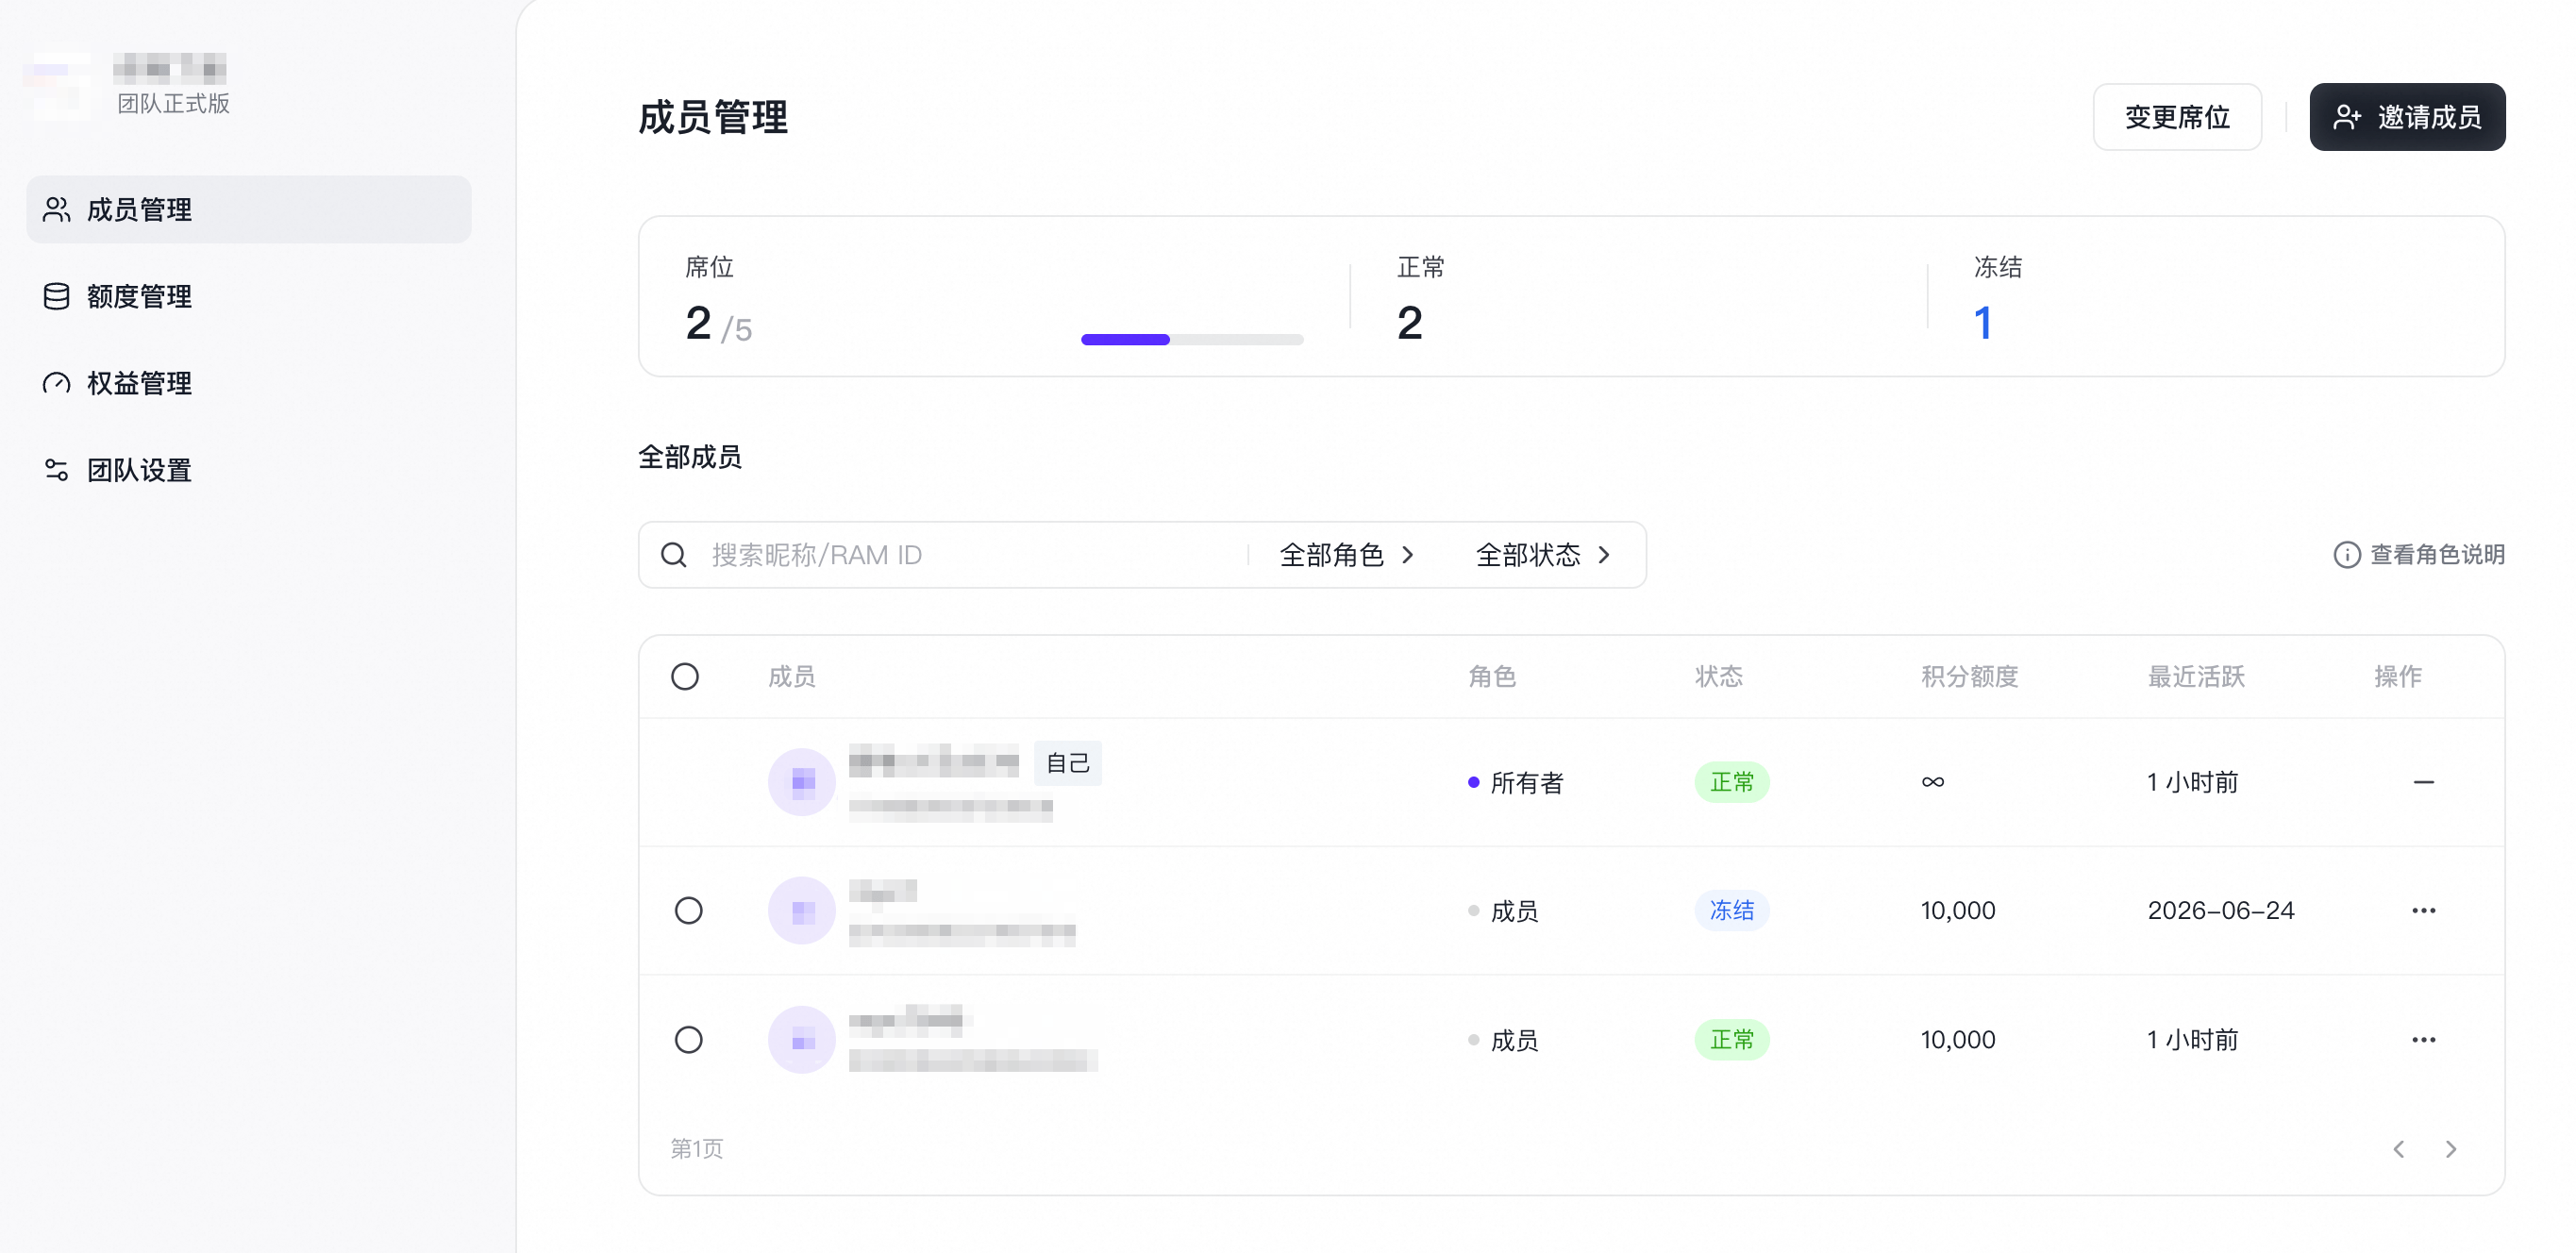This screenshot has width=2576, height=1253.
Task: Click the 变更席位 button
Action: (x=2177, y=117)
